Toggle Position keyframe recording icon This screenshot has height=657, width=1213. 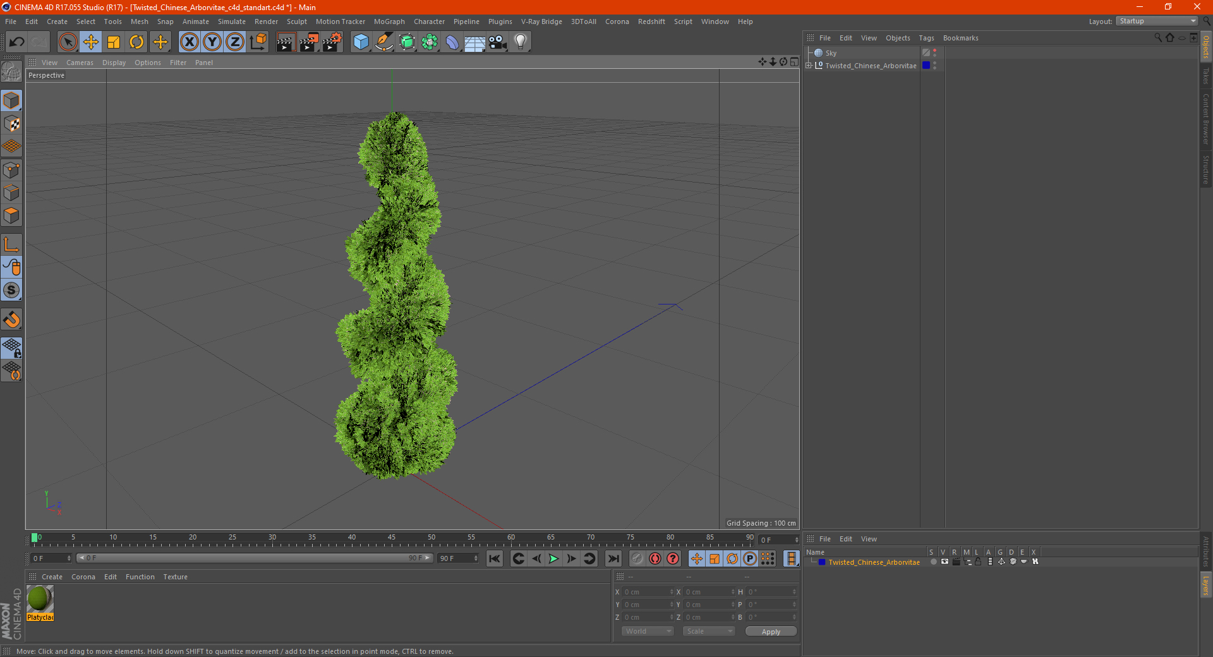click(697, 558)
